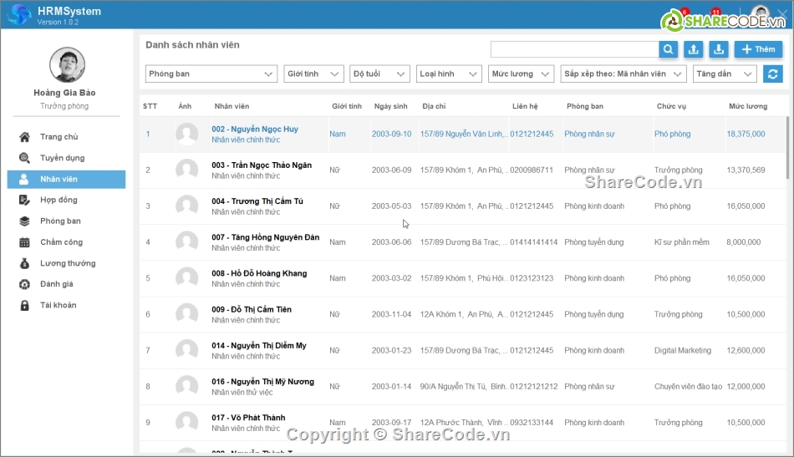Image resolution: width=794 pixels, height=457 pixels.
Task: Open the Tăng dần order dropdown
Action: coord(725,74)
